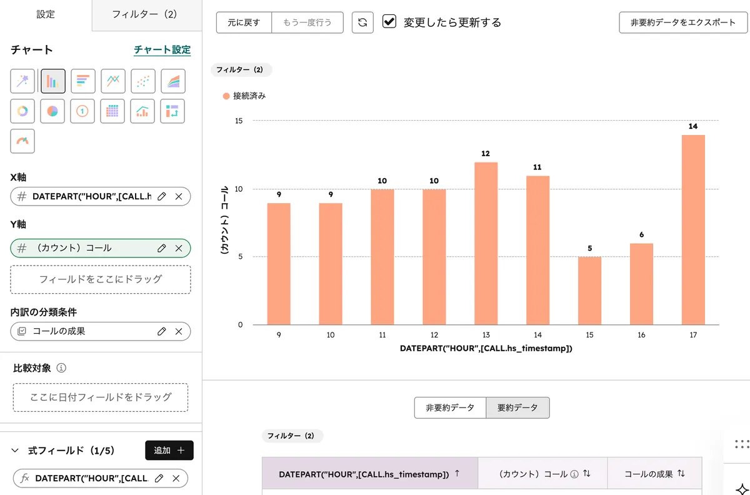Select the 要約データ toggle button
Image resolution: width=750 pixels, height=495 pixels.
pyautogui.click(x=517, y=407)
